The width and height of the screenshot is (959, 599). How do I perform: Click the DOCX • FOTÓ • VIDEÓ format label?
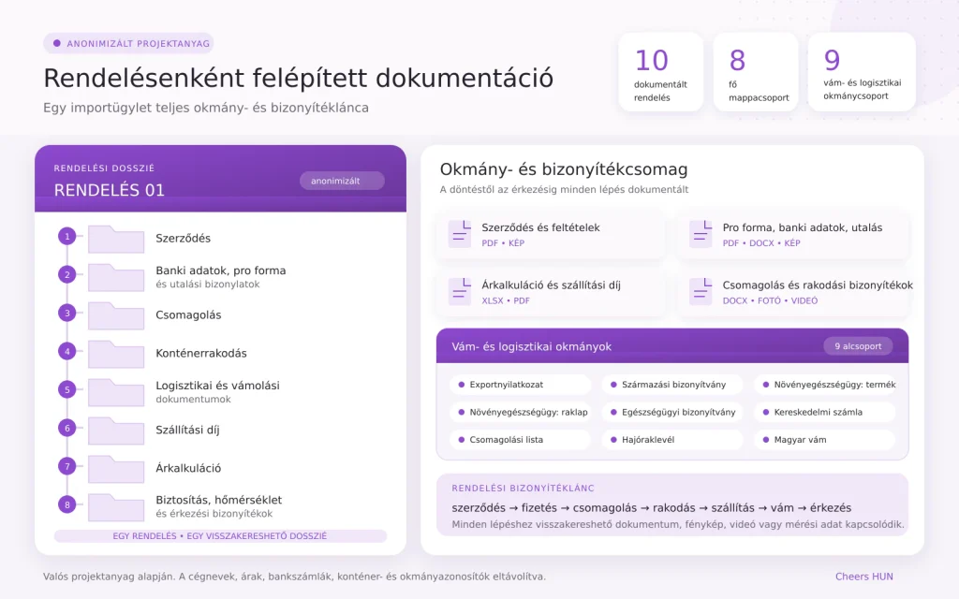(x=770, y=300)
